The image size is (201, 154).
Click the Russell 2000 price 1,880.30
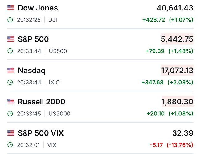pos(178,102)
